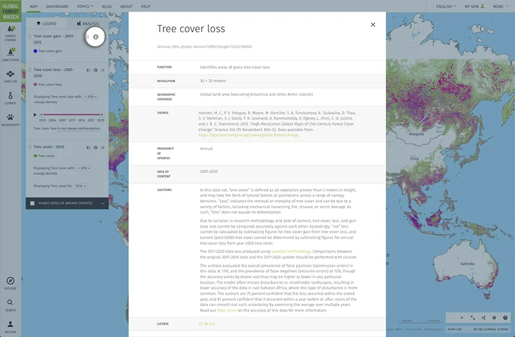Play the tree cover loss timeline
This screenshot has width=515, height=337.
[35, 114]
